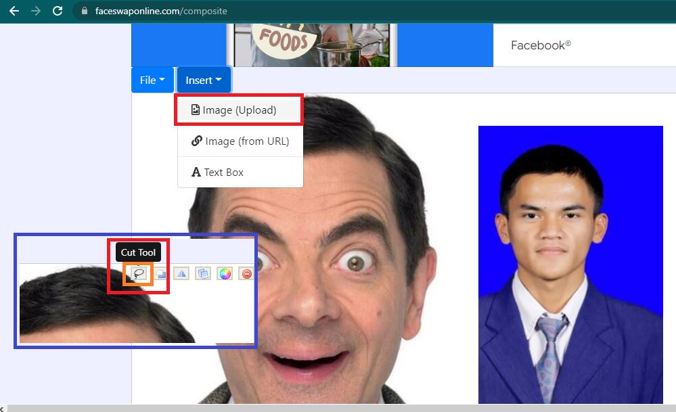Viewport: 676px width, 412px height.
Task: Click the padlock site info icon
Action: pos(85,11)
